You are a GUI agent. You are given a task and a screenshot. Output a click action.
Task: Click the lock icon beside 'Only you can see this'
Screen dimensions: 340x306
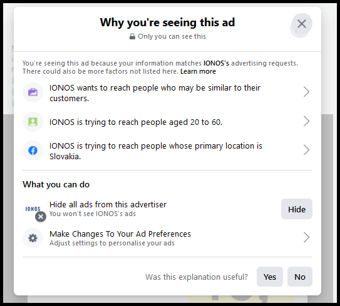click(x=132, y=36)
